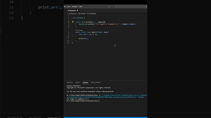The width and height of the screenshot is (211, 118).
Task: Click the class VarArgs declaration line
Action: pos(78,18)
